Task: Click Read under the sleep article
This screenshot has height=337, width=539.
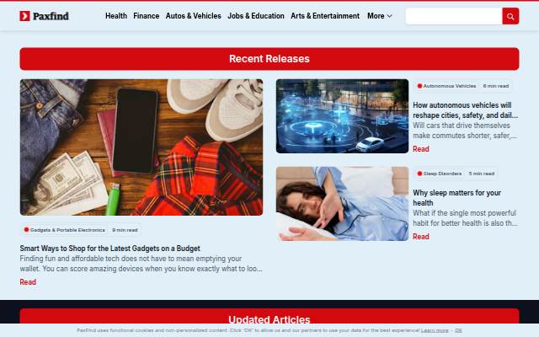Action: click(421, 237)
